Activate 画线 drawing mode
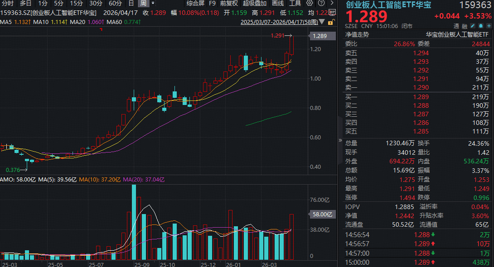Image resolution: width=494 pixels, height=267 pixels. tap(277, 3)
